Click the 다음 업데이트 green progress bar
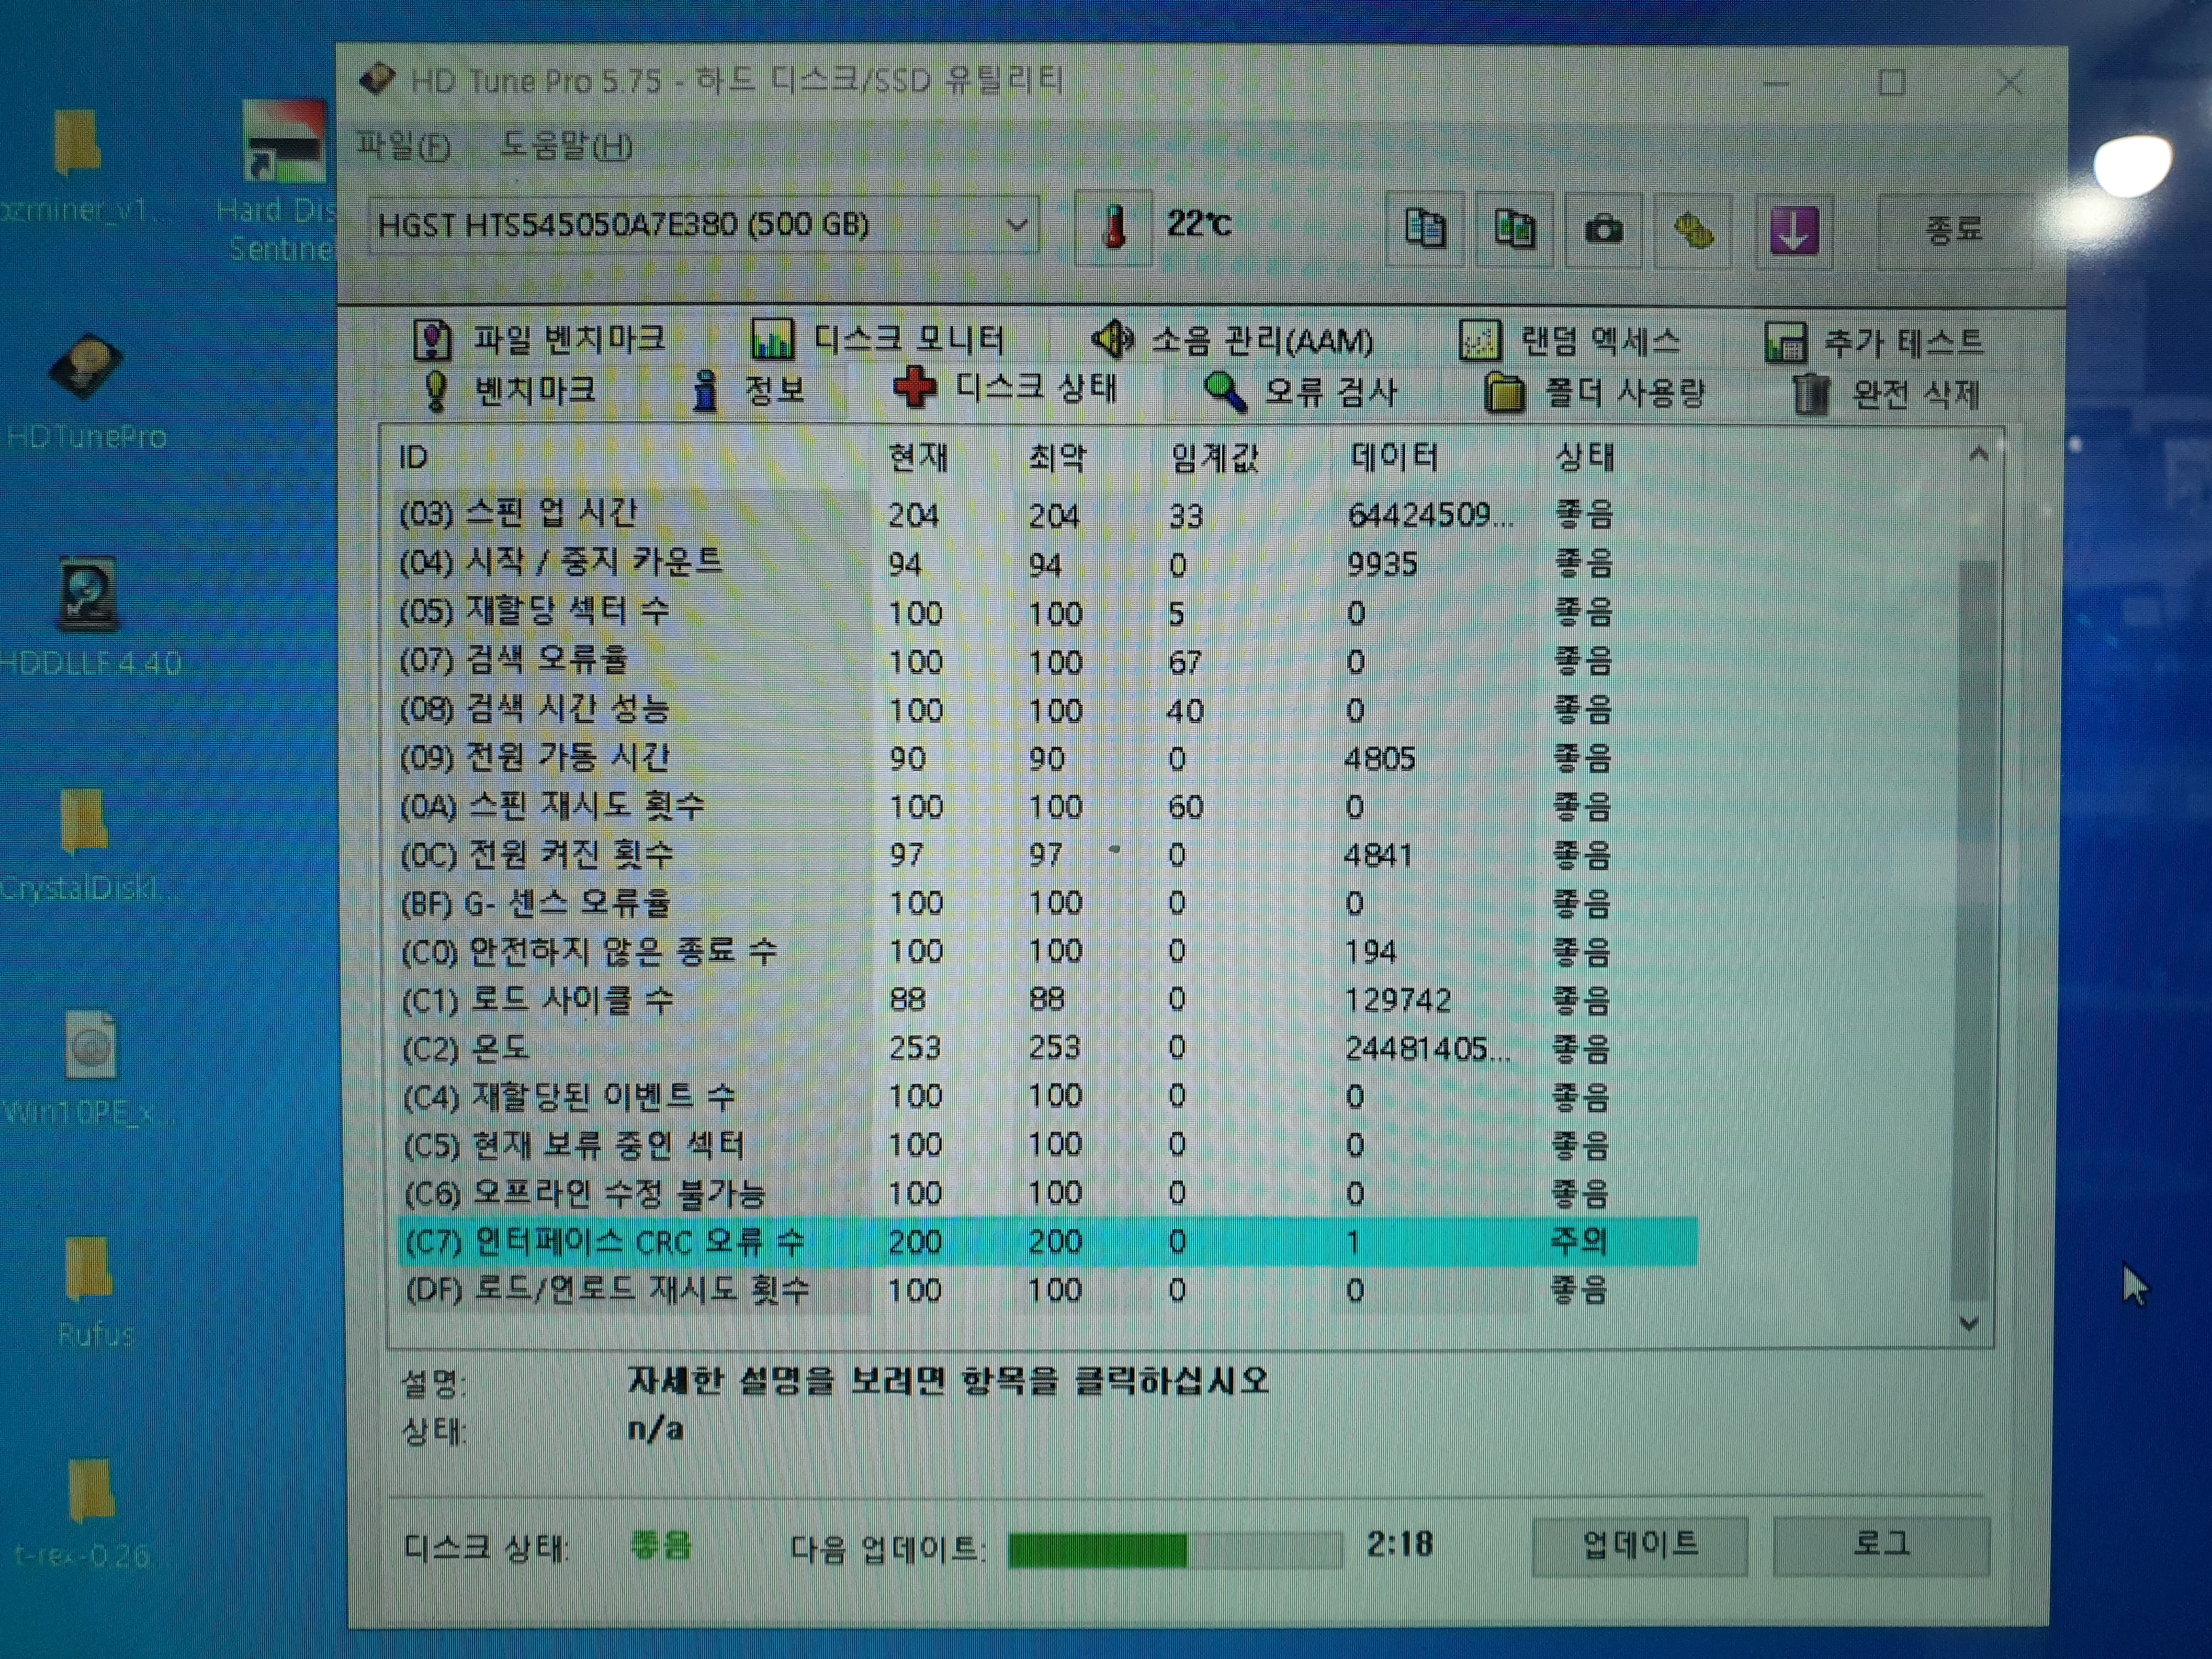 click(1175, 1550)
